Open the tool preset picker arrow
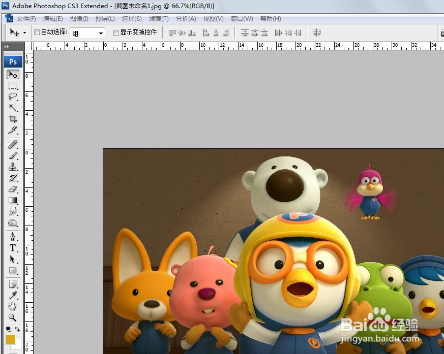Viewport: 444px width, 354px height. (24, 33)
